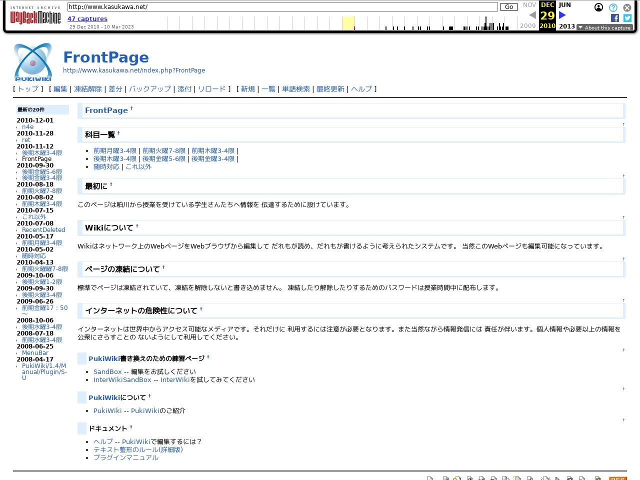Open the 前期月曜3-4限 subject link in 科目一覧
This screenshot has width=640, height=480.
tap(115, 151)
